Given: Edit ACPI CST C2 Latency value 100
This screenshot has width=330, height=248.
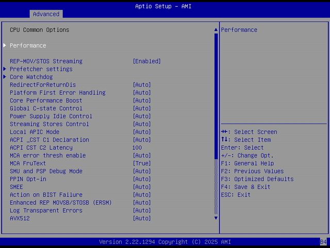Looking at the screenshot, I should point(137,148).
